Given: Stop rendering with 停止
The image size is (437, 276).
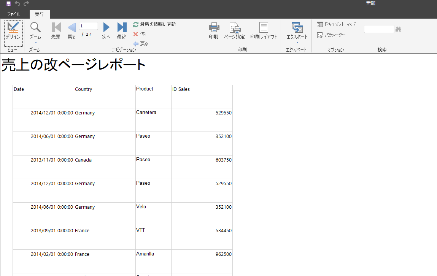Looking at the screenshot, I should 141,34.
